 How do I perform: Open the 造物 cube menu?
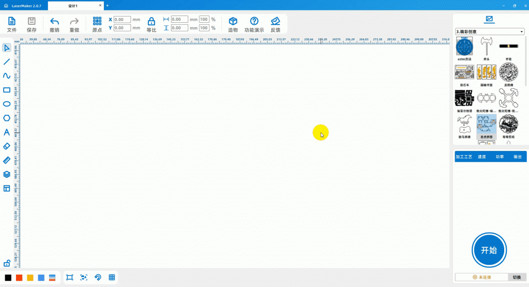click(233, 24)
